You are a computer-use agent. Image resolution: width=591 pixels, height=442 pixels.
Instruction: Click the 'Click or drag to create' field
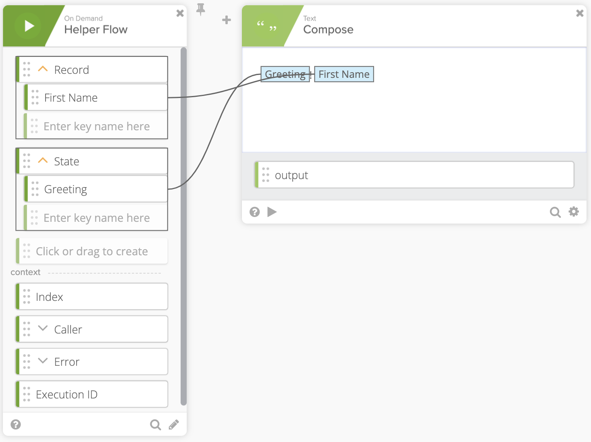[x=92, y=252]
